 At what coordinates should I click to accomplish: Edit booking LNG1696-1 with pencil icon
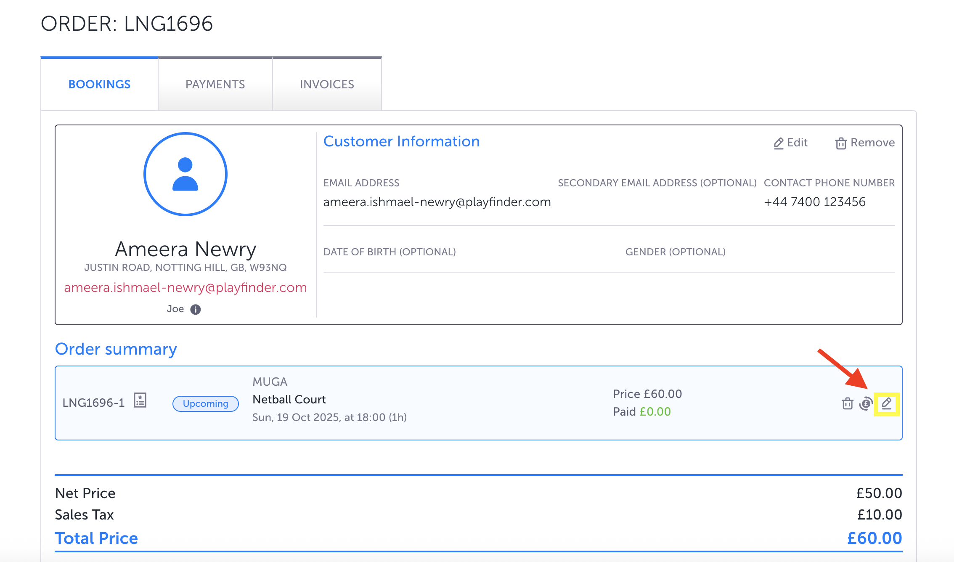pyautogui.click(x=886, y=404)
